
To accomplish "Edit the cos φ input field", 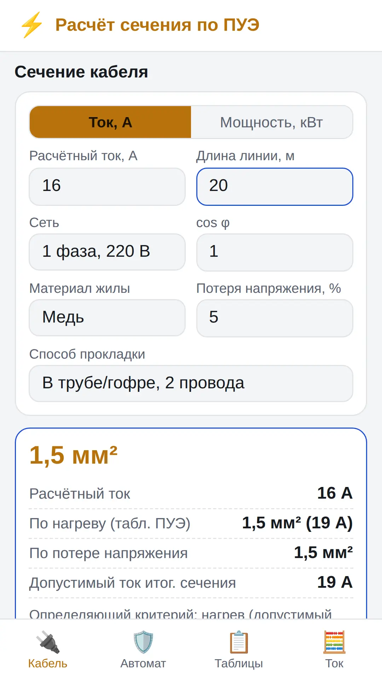I will coord(275,252).
